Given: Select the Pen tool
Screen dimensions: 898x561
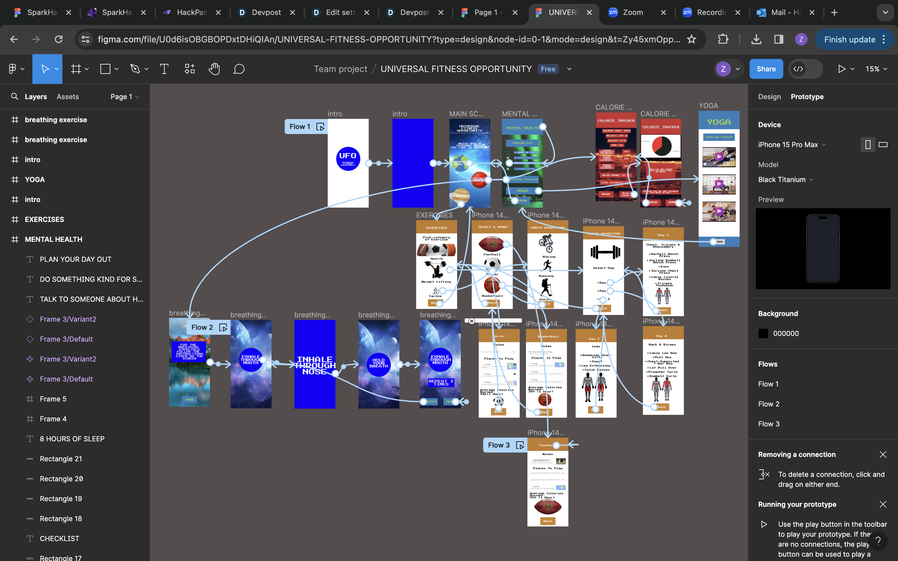Looking at the screenshot, I should point(135,69).
